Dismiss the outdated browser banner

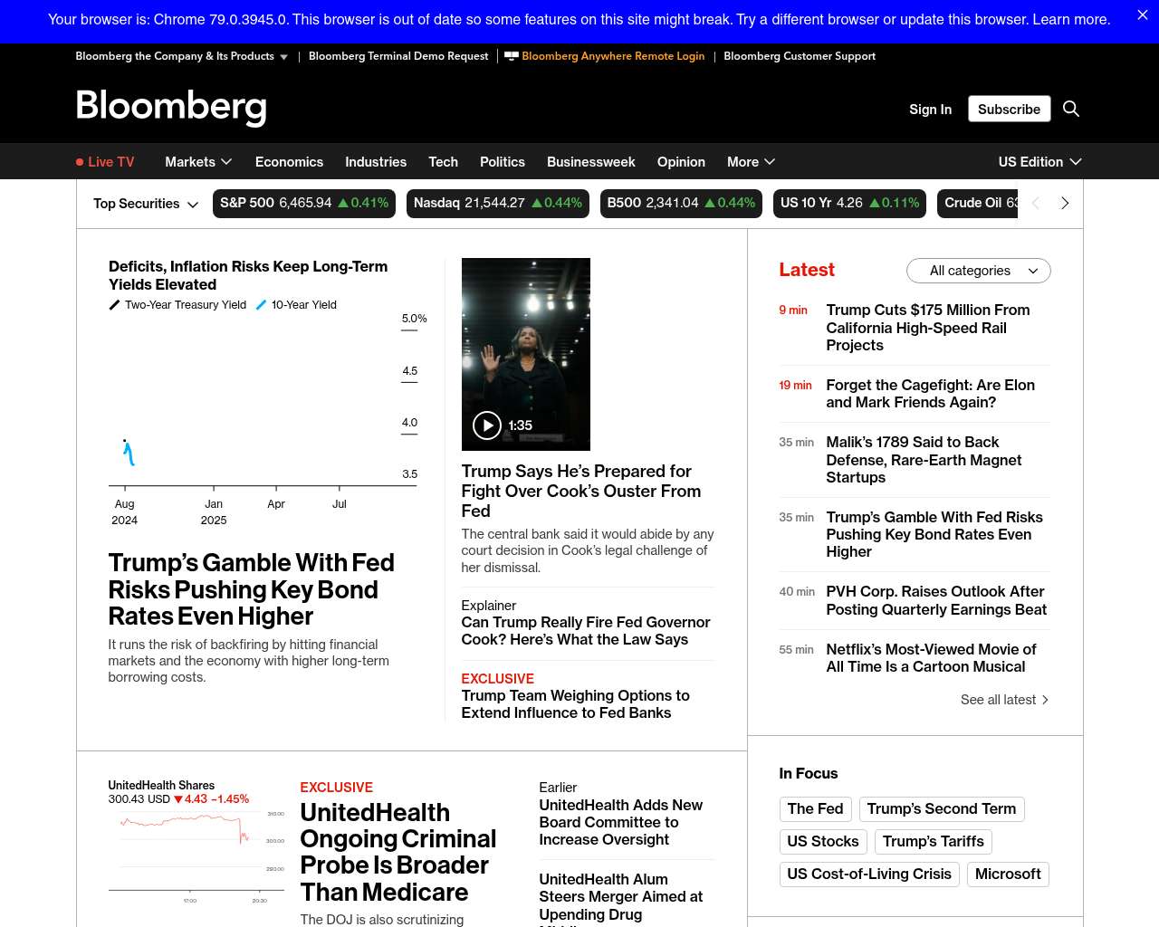pyautogui.click(x=1143, y=15)
